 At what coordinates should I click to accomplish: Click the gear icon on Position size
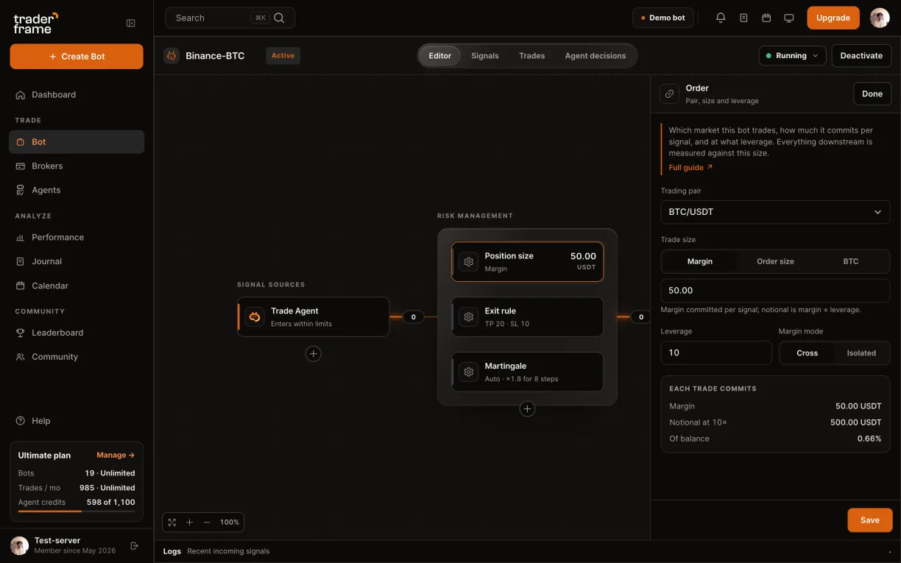pos(468,261)
